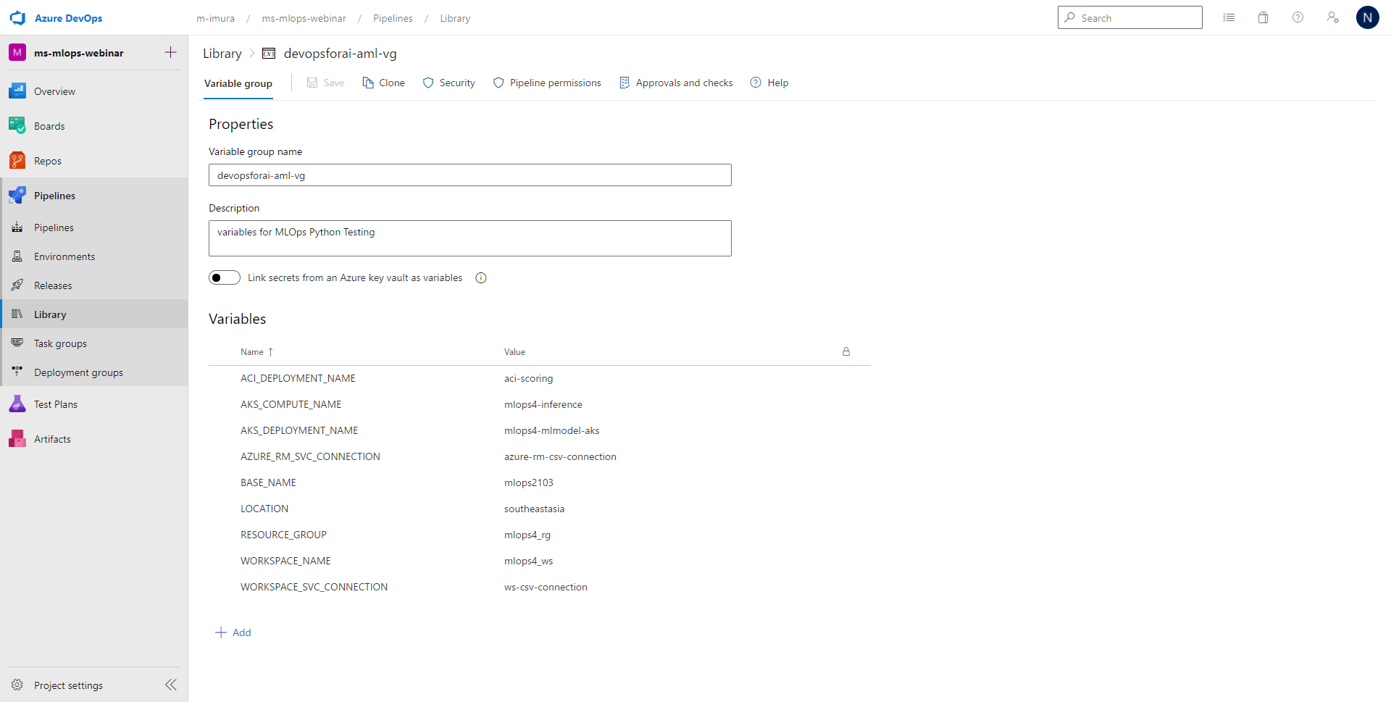This screenshot has width=1391, height=702.
Task: Select Library in the sidebar
Action: (x=94, y=314)
